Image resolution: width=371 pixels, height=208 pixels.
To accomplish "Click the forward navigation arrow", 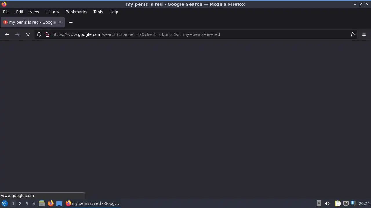I will click(x=17, y=34).
